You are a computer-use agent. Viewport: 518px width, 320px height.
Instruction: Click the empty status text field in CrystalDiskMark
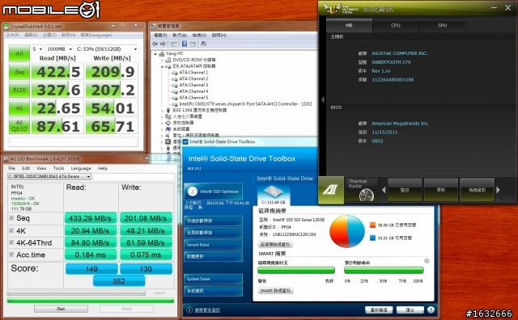[74, 142]
